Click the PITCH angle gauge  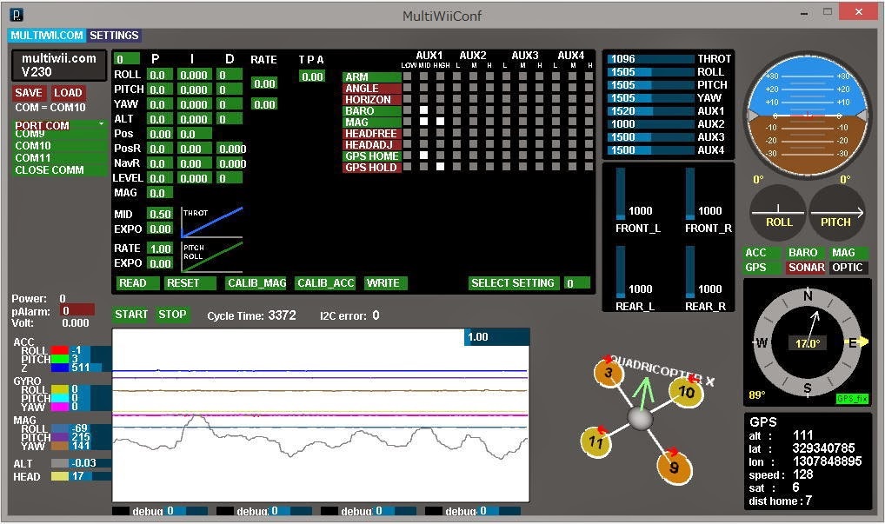[x=836, y=213]
